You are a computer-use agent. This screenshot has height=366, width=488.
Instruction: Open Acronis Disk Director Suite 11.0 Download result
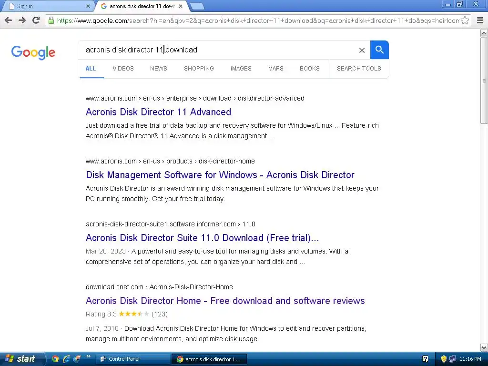pos(202,238)
